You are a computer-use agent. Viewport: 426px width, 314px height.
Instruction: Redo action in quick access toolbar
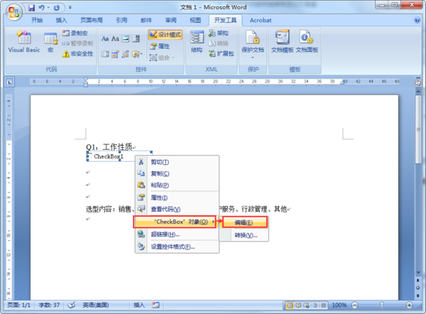coord(57,8)
